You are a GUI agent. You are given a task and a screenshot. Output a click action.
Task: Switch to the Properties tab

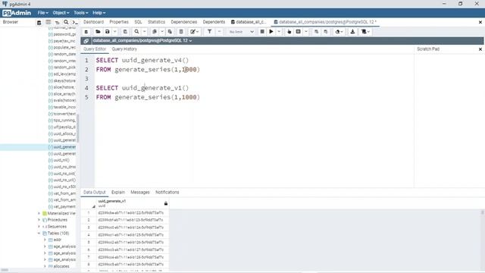119,22
